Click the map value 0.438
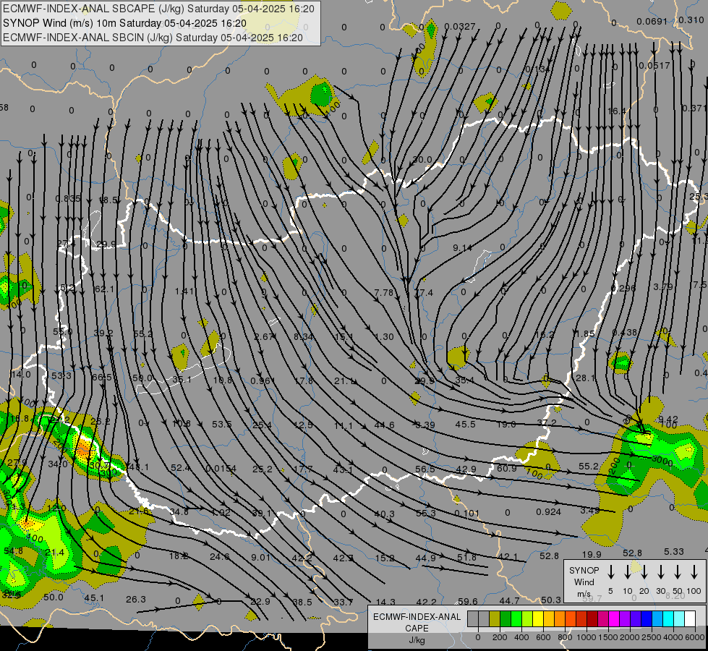The height and width of the screenshot is (651, 708). point(624,333)
